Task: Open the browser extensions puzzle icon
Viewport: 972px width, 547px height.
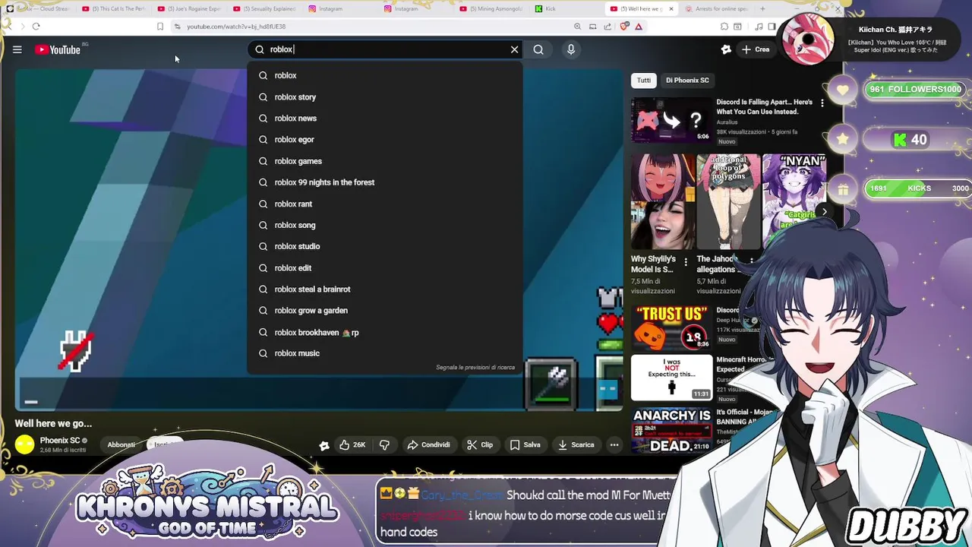Action: pos(724,27)
